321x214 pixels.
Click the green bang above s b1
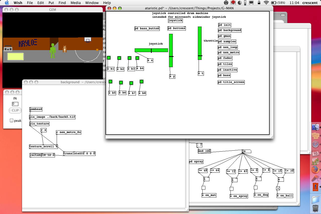[x=109, y=58]
